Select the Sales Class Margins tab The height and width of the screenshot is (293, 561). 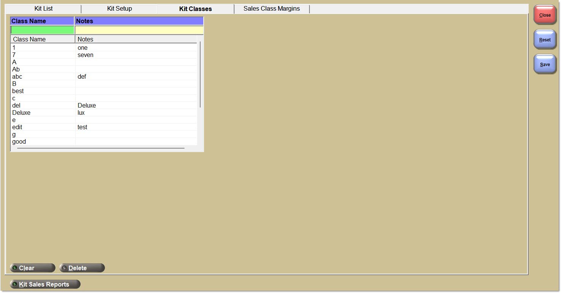click(x=271, y=9)
